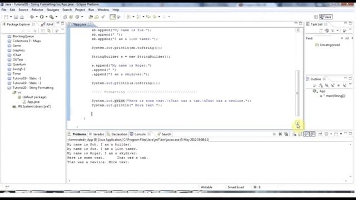Click the Open Type toolbar icon
This screenshot has width=356, height=200.
(91, 17)
